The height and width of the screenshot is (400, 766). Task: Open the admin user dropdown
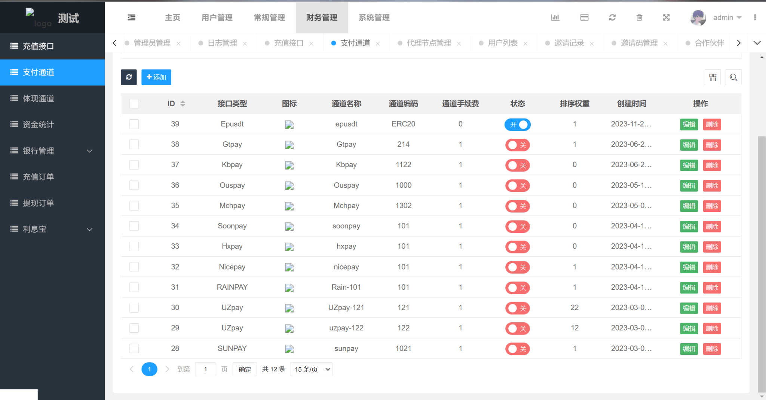click(727, 18)
